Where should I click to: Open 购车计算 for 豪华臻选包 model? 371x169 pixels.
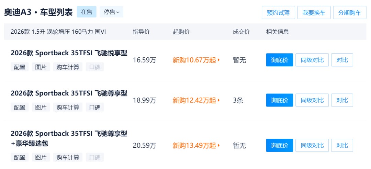pos(68,157)
